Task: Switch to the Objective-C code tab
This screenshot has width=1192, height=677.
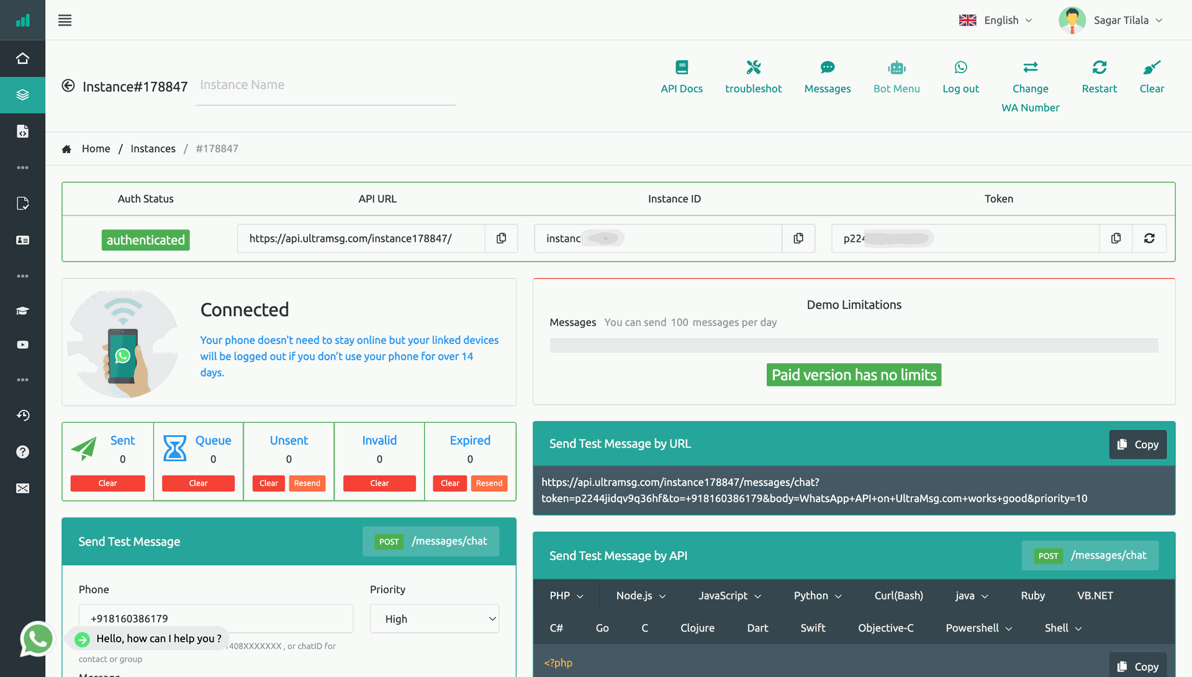Action: pos(886,628)
